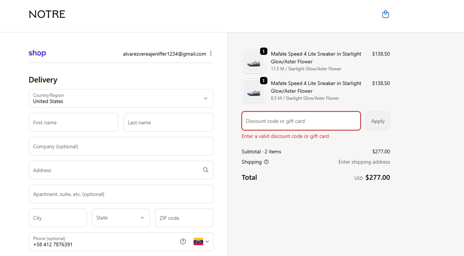Open the account options three-dot menu
Image resolution: width=464 pixels, height=256 pixels.
point(211,54)
